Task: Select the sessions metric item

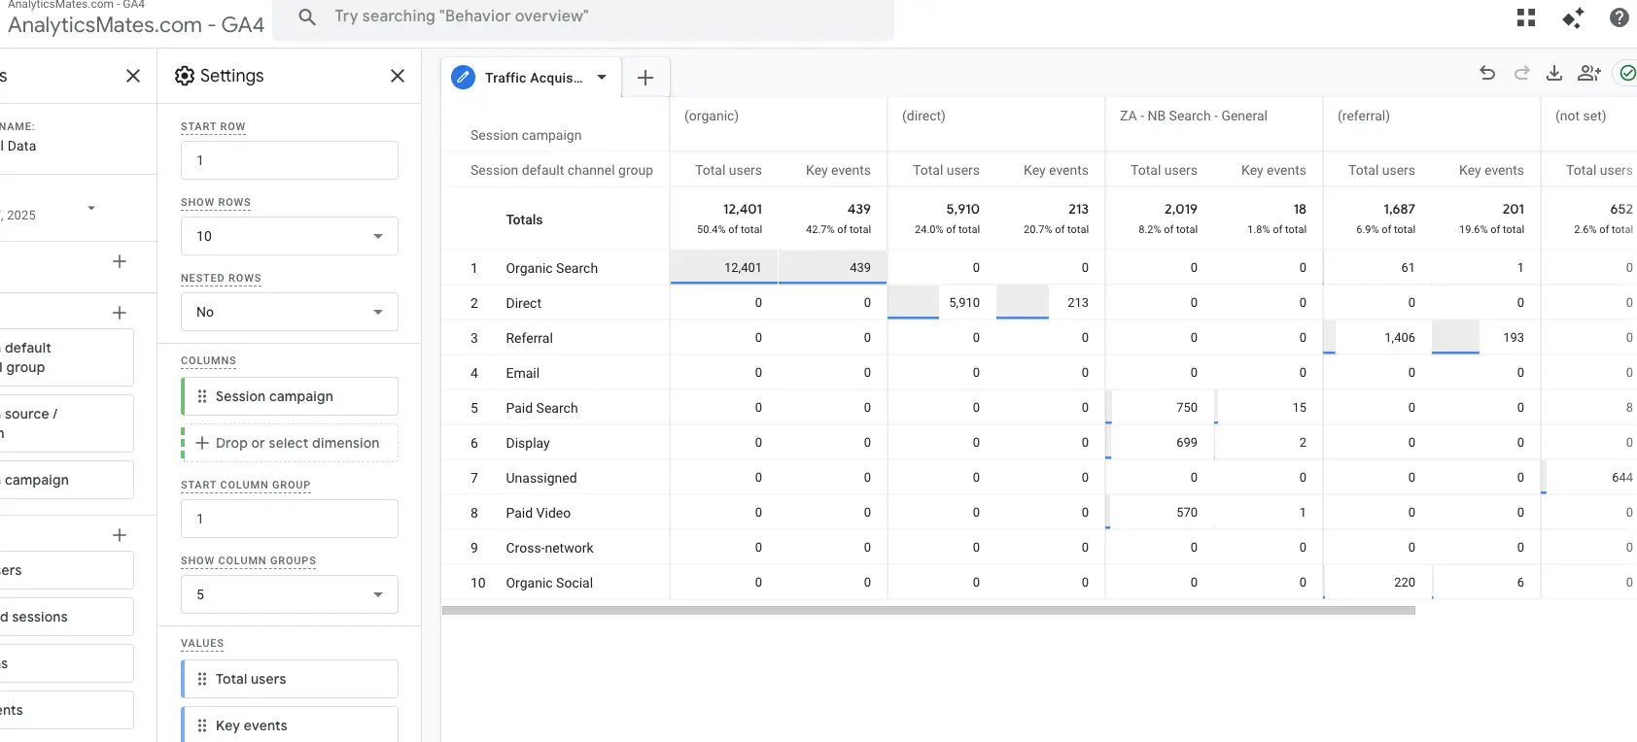Action: point(66,617)
